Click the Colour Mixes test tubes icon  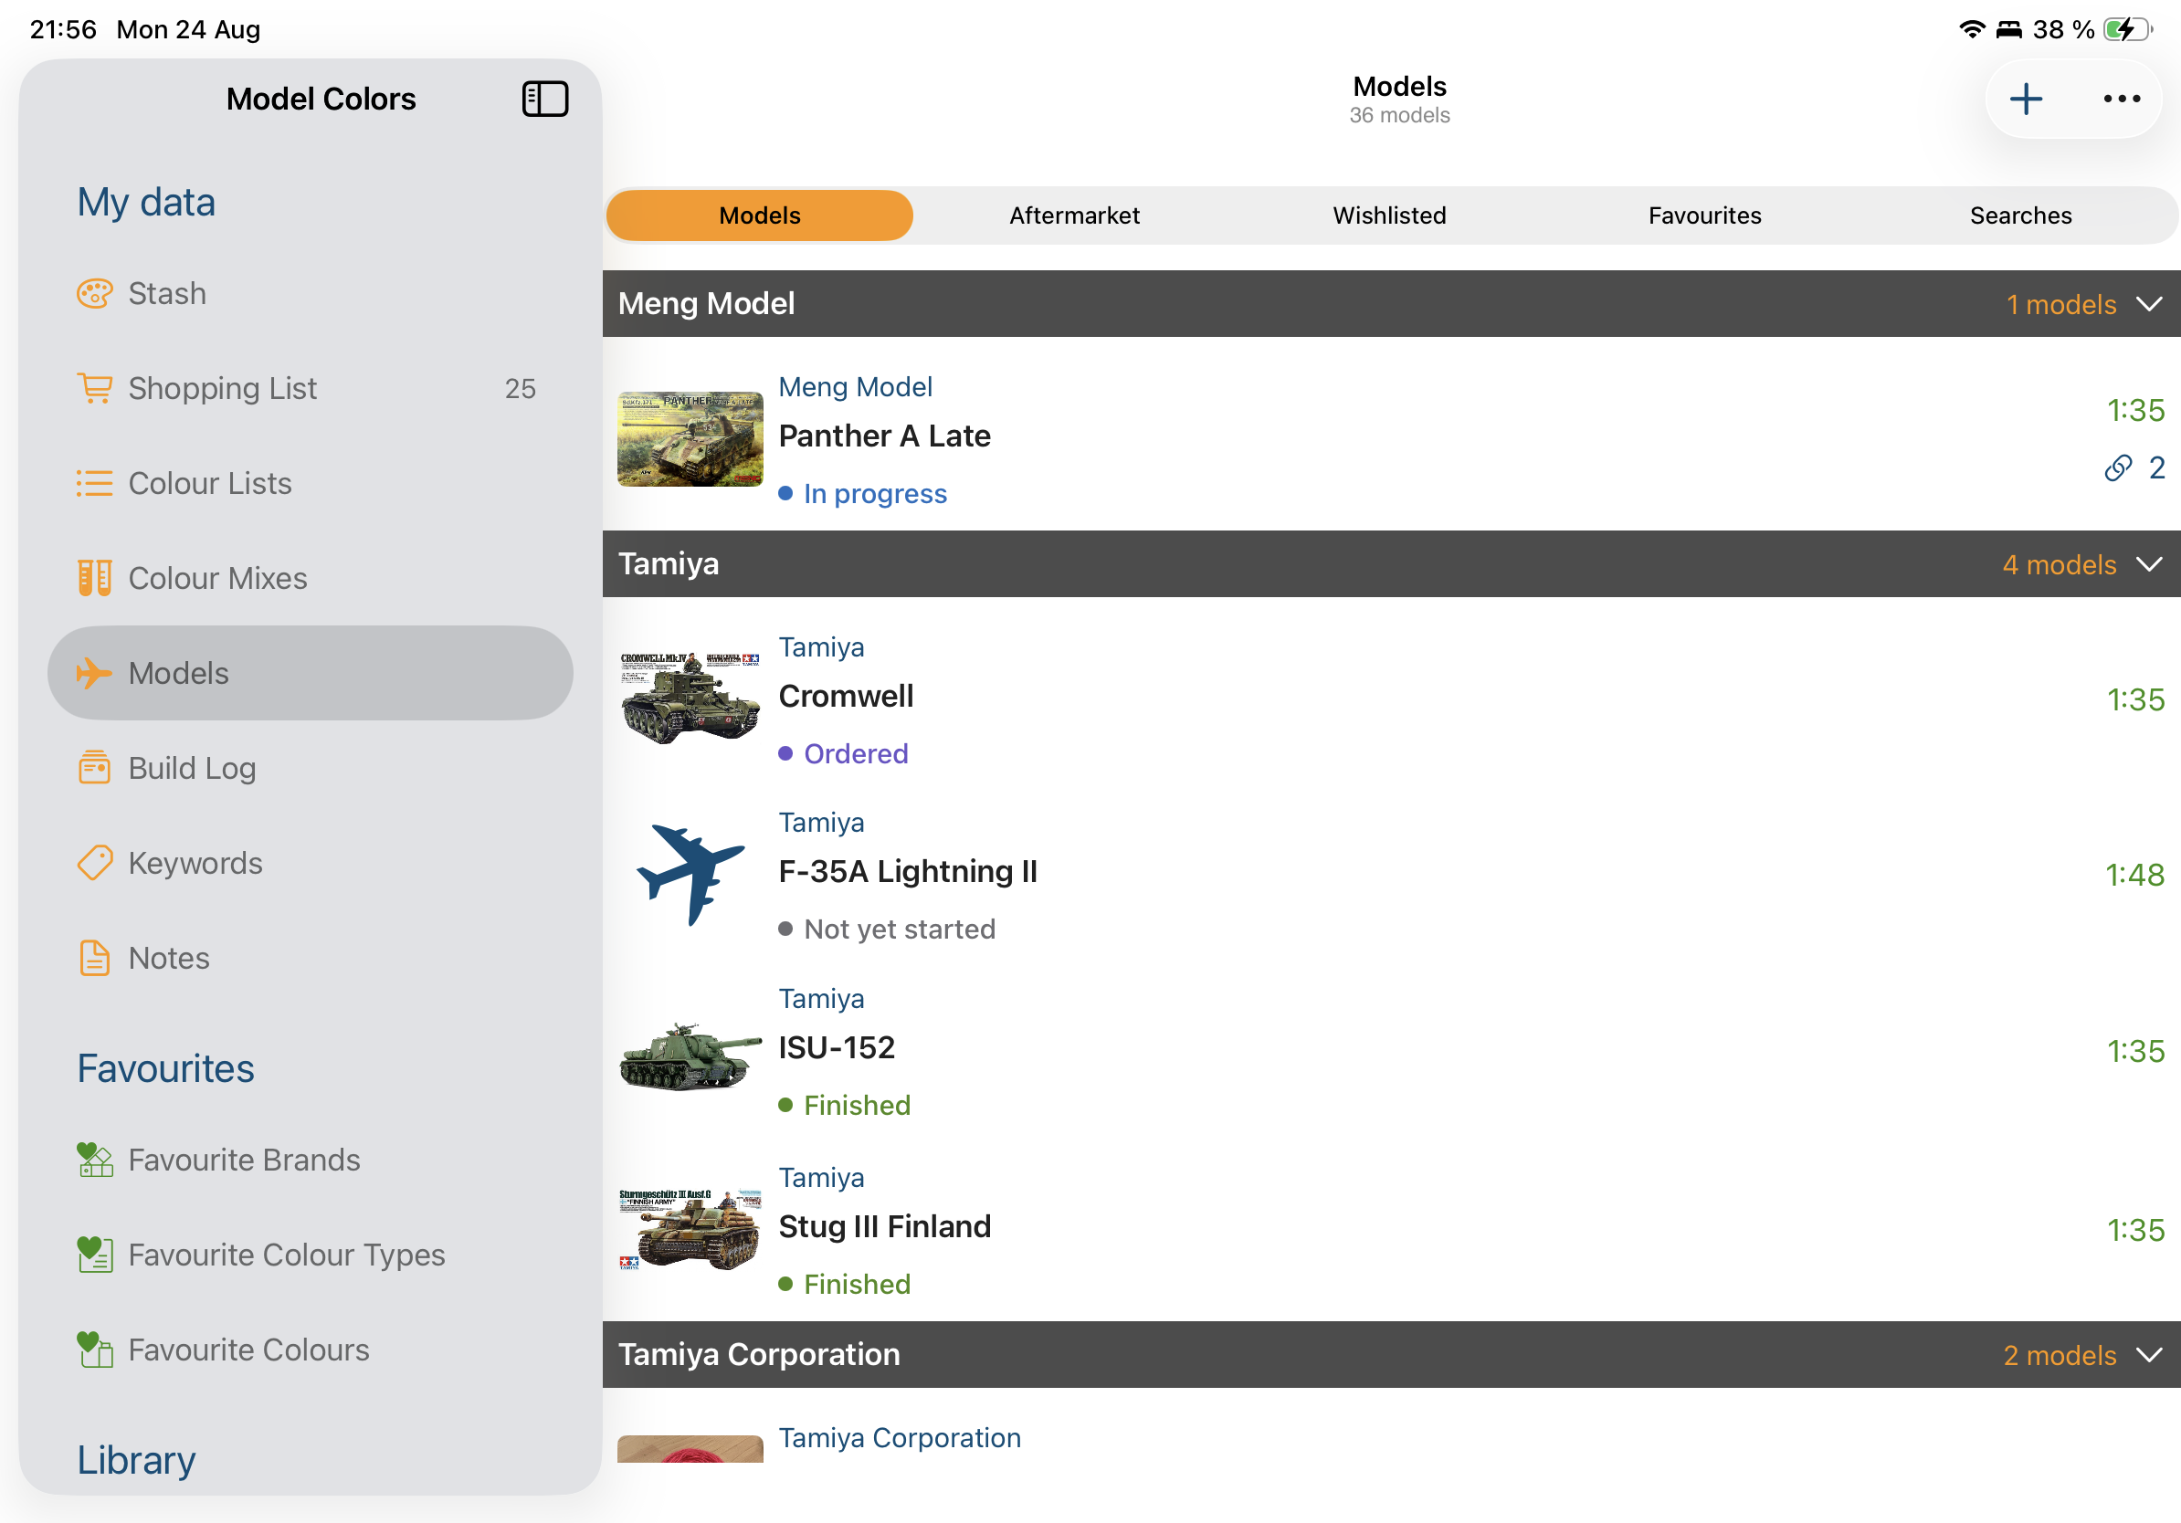pyautogui.click(x=94, y=578)
